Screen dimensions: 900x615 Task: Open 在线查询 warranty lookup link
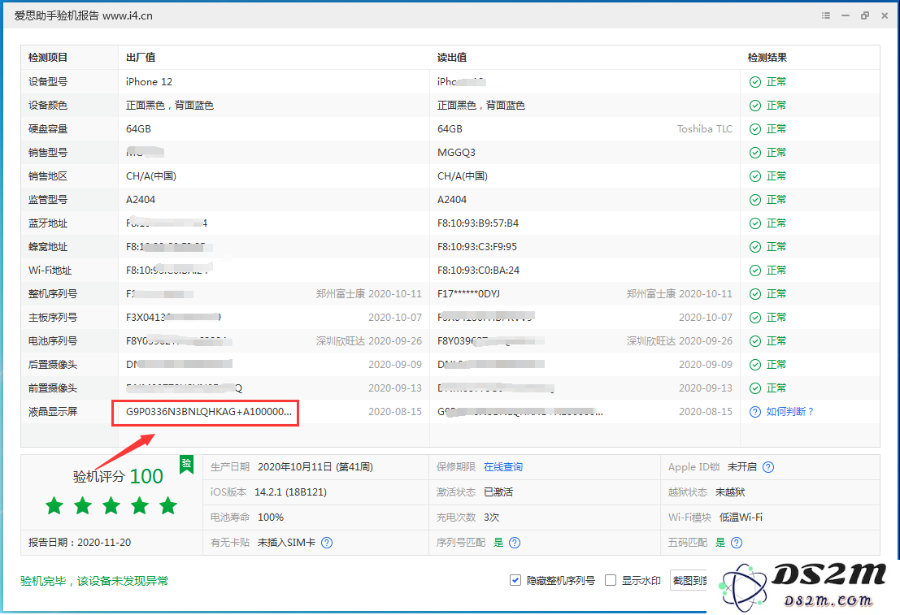coord(502,467)
